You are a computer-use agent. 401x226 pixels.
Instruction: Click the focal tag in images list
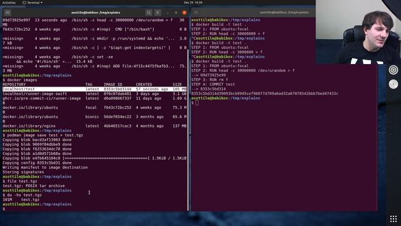(91, 107)
